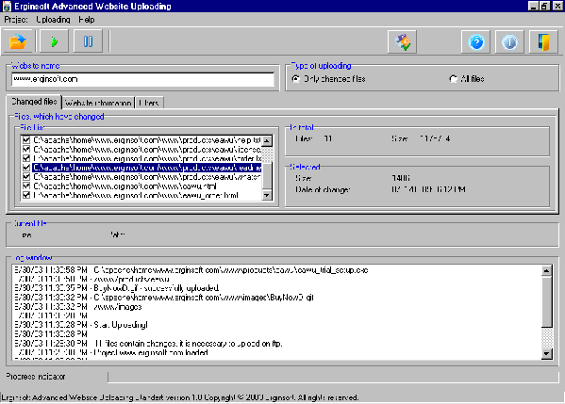This screenshot has width=565, height=404.
Task: Select the Only changed files radio button
Action: tap(295, 79)
